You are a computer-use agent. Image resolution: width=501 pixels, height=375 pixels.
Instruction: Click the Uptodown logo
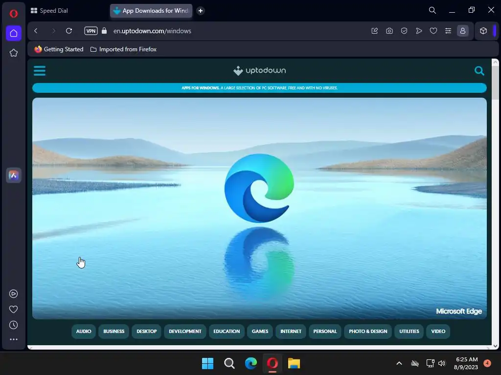click(x=259, y=70)
